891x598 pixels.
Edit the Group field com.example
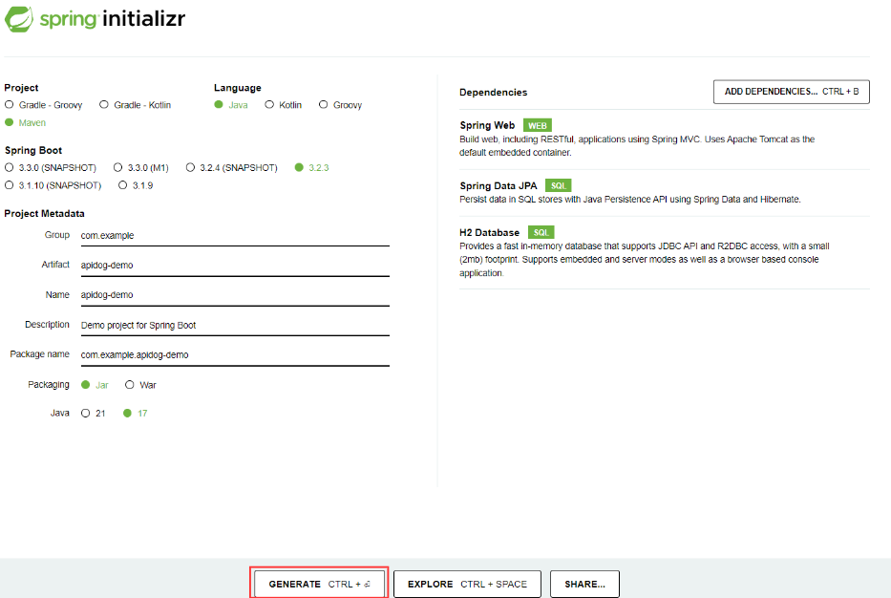click(235, 235)
